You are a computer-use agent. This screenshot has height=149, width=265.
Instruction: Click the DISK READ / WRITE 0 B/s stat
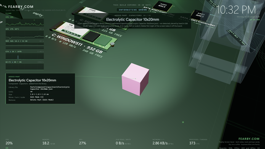tap(123, 142)
